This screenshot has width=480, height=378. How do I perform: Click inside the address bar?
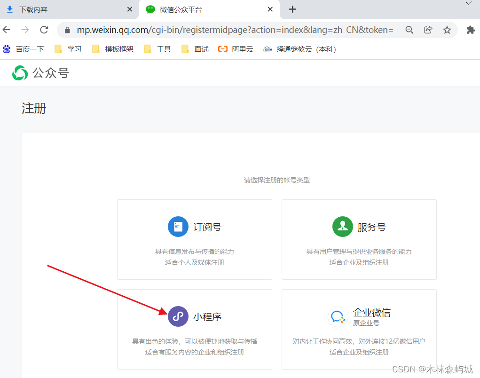(x=212, y=29)
